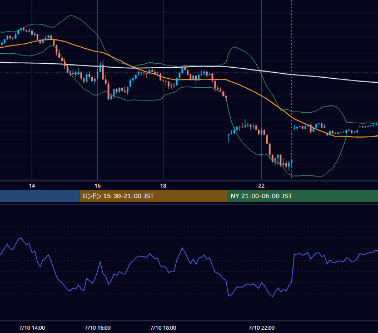Click the 22 hour label on price chart axis

tap(261, 186)
